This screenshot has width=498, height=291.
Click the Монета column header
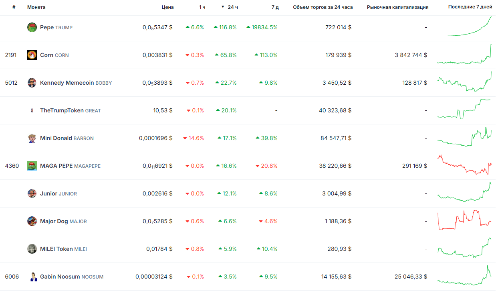(36, 7)
